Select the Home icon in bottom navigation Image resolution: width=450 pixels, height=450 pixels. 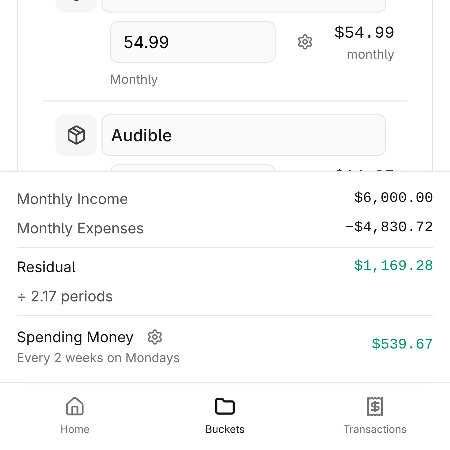click(74, 406)
